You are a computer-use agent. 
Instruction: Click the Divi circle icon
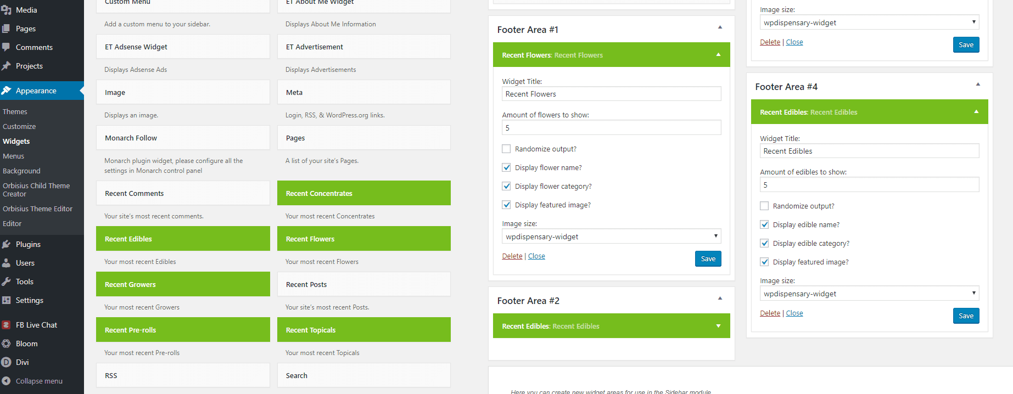tap(6, 362)
